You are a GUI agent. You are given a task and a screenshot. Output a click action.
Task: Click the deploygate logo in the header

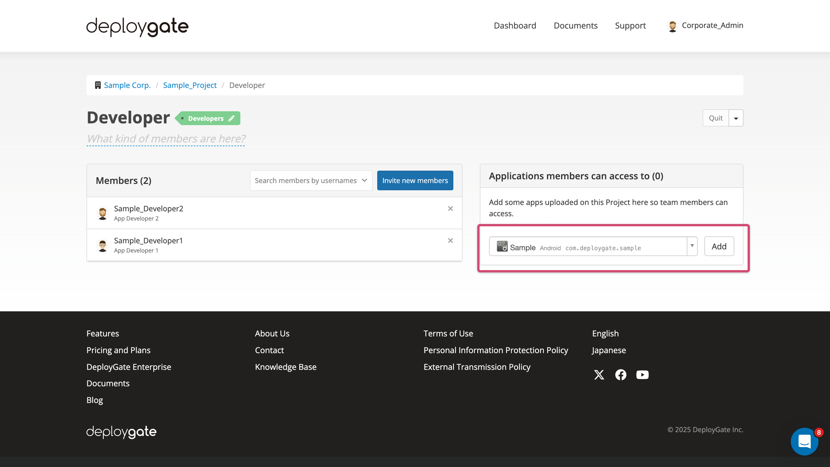[137, 27]
